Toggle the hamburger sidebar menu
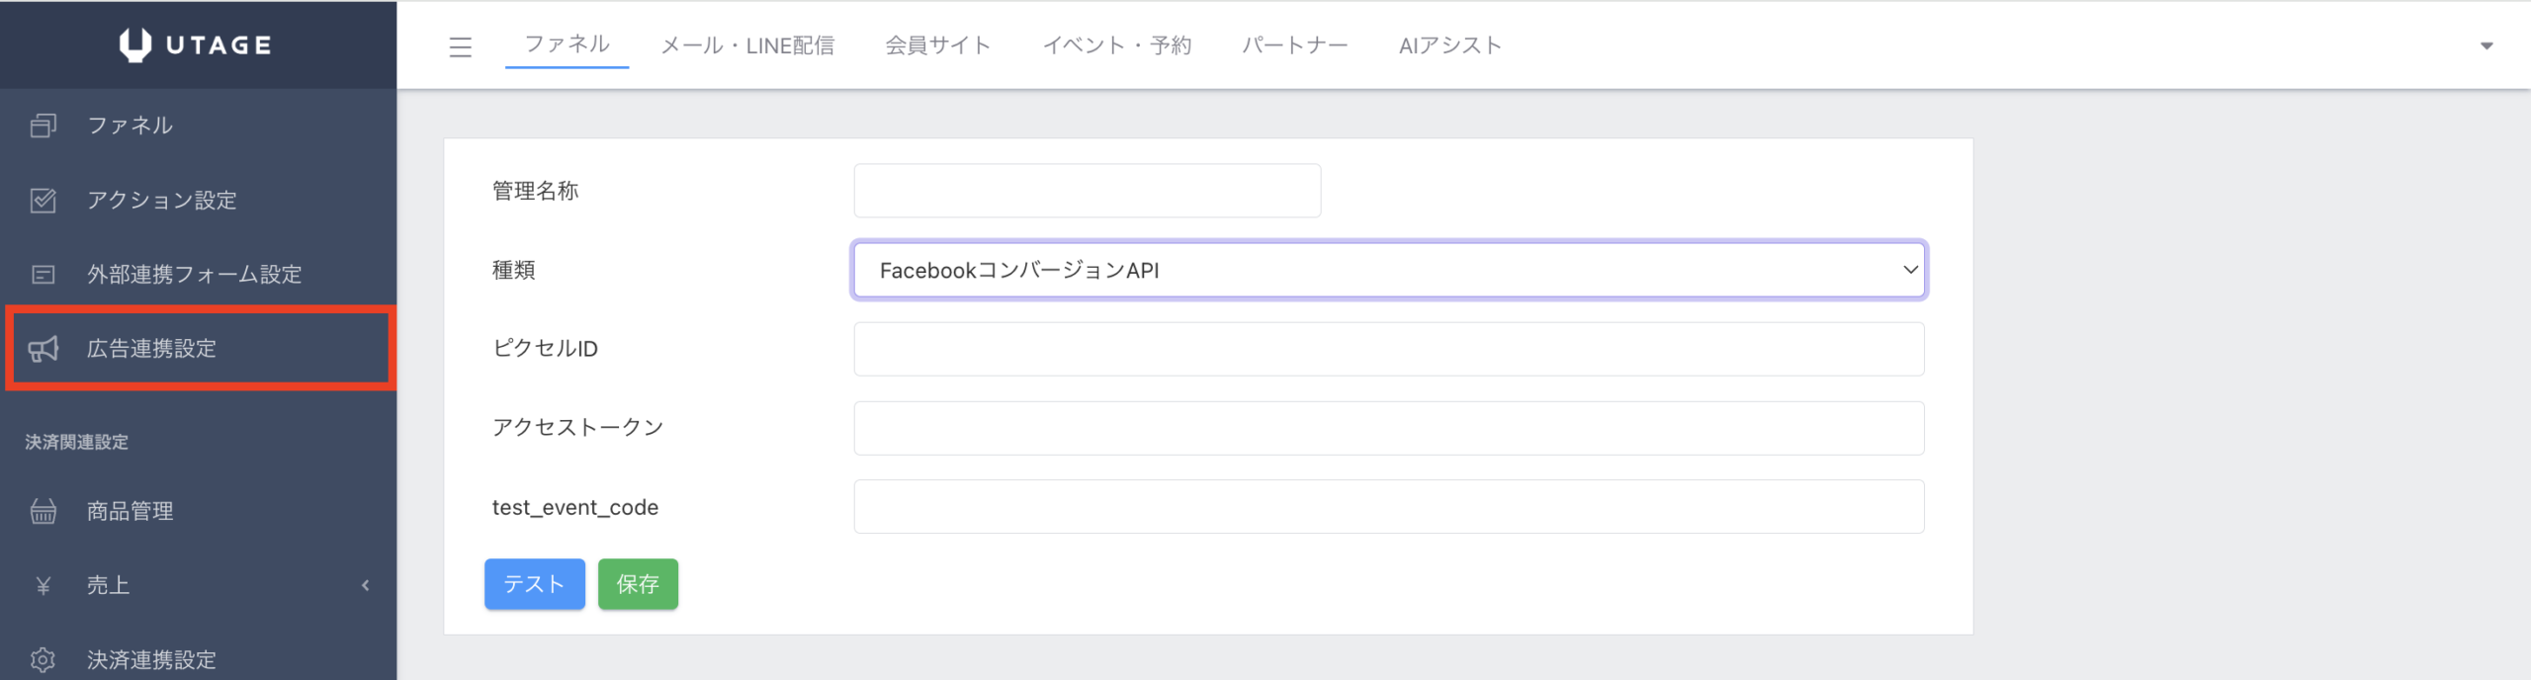 click(460, 46)
